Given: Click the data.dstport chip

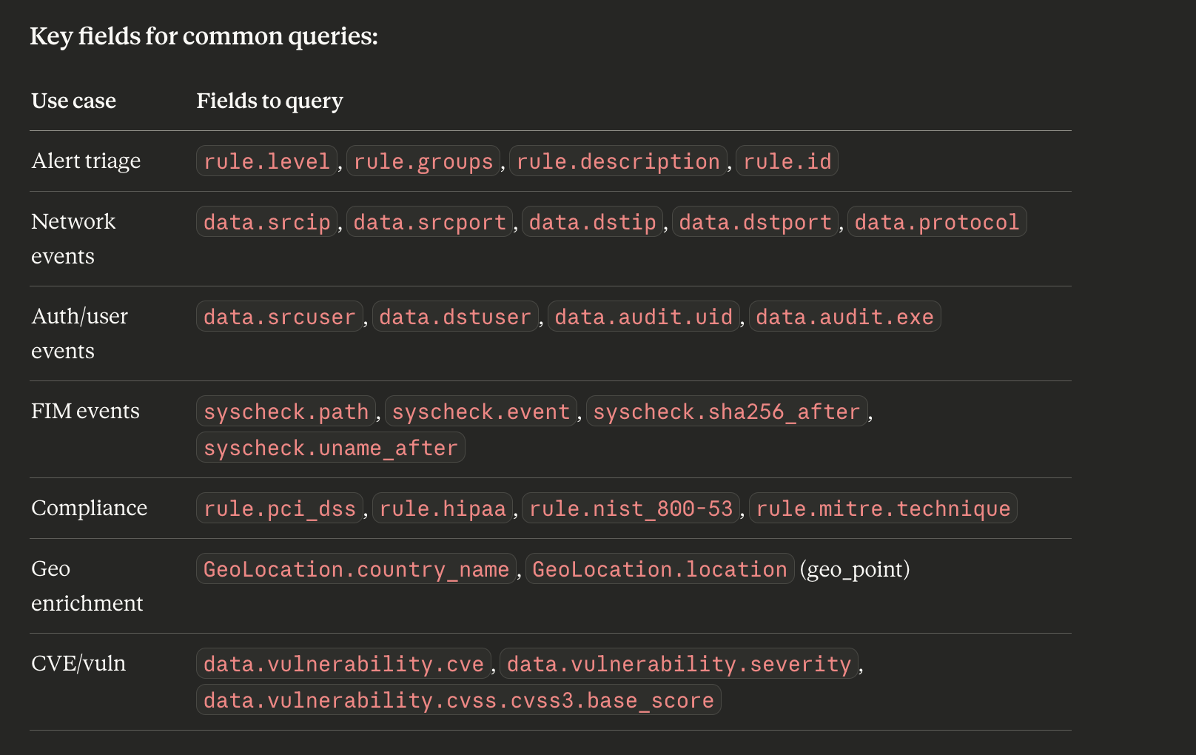Looking at the screenshot, I should click(755, 221).
